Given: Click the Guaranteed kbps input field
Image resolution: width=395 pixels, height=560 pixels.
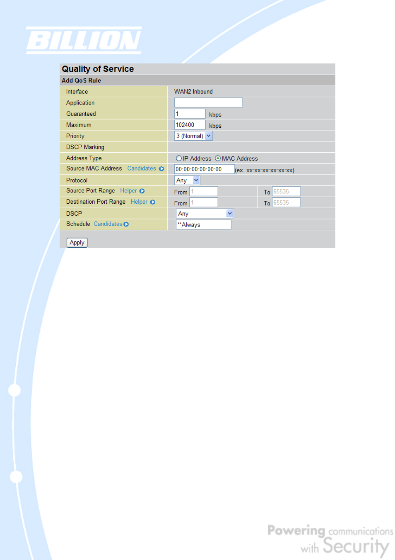Looking at the screenshot, I should click(x=190, y=114).
